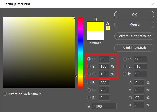Click the C cyan field showing 6

(x=139, y=82)
